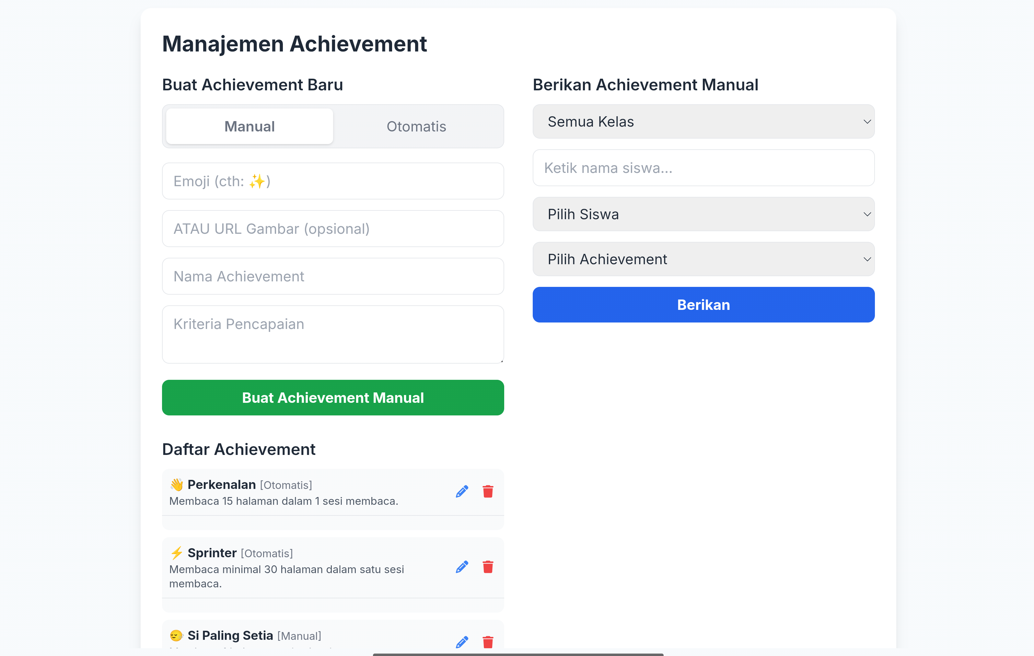This screenshot has width=1034, height=656.
Task: Click the Nama Achievement field
Action: coord(333,276)
